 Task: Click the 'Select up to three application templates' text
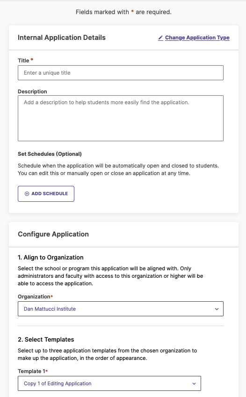tap(107, 354)
